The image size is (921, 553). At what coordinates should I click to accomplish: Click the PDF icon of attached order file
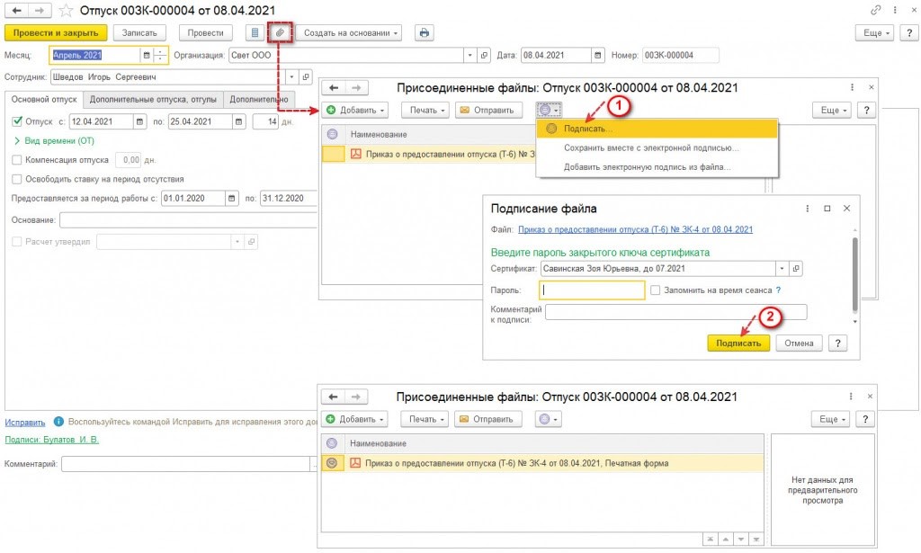point(354,463)
